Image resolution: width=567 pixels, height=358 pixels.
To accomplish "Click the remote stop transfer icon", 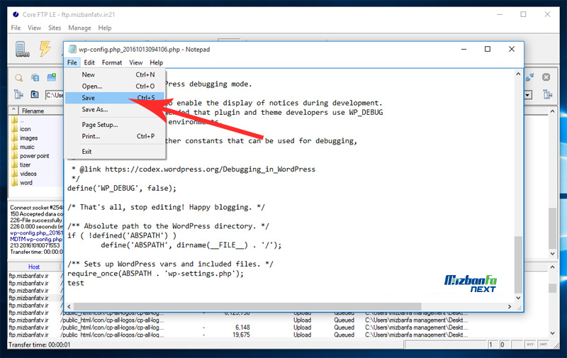I will pyautogui.click(x=546, y=77).
